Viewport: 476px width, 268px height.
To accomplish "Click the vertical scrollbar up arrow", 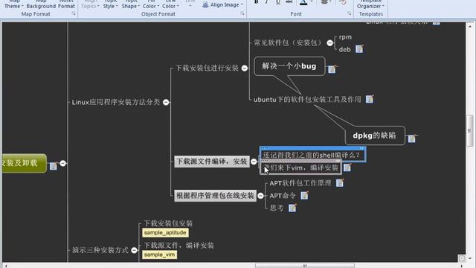I will (x=469, y=26).
